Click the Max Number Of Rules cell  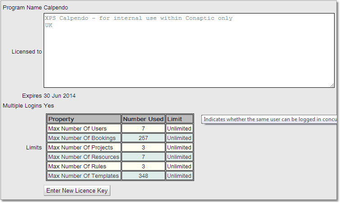point(84,167)
